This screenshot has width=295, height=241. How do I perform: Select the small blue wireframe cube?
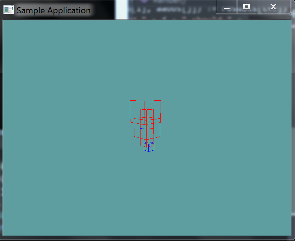pyautogui.click(x=149, y=147)
